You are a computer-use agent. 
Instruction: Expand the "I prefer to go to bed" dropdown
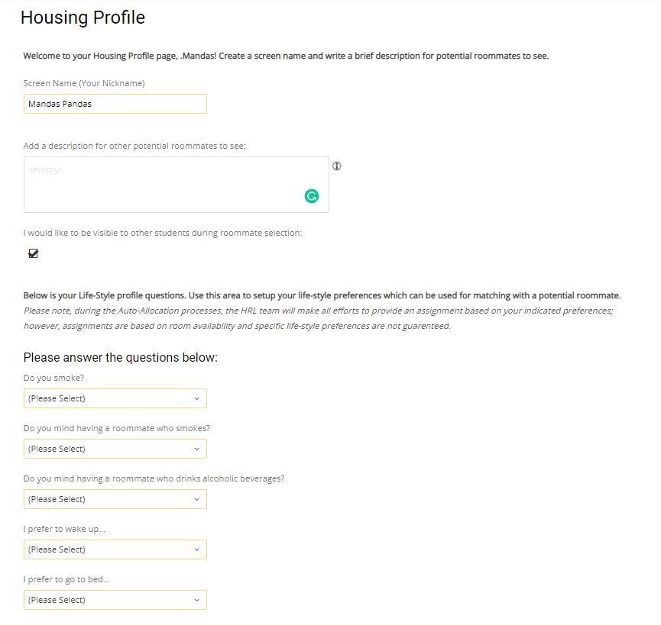[115, 600]
